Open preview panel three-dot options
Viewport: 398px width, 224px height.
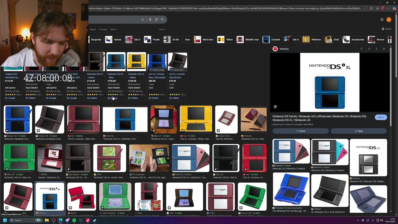pyautogui.click(x=376, y=49)
